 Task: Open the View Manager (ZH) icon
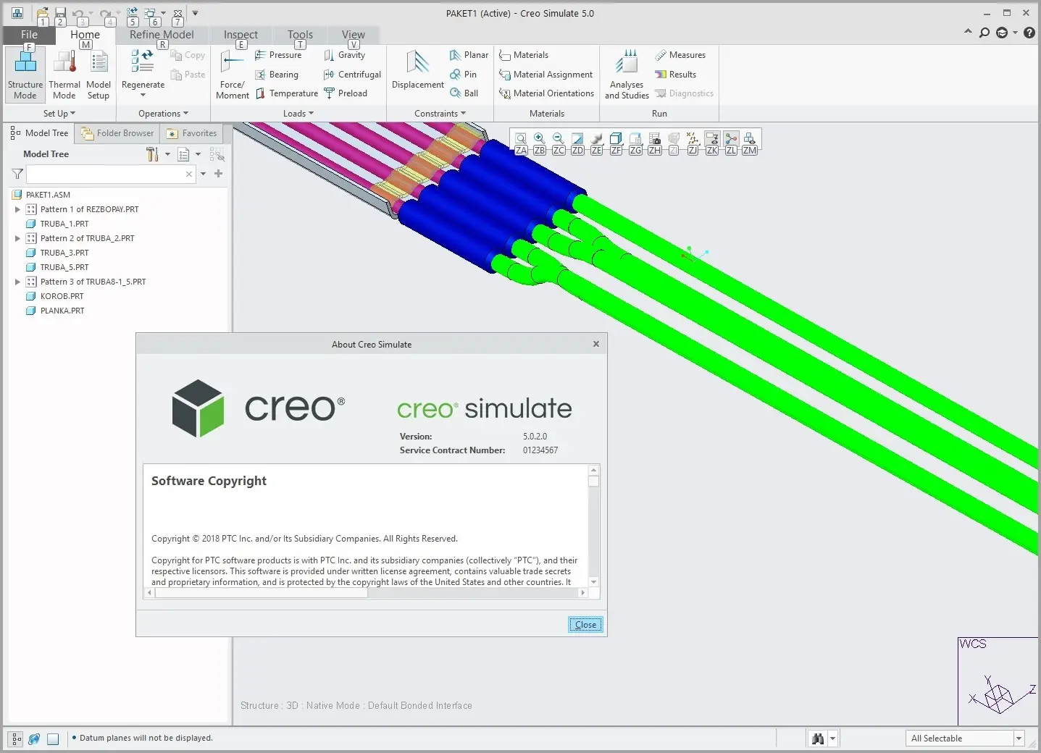654,139
